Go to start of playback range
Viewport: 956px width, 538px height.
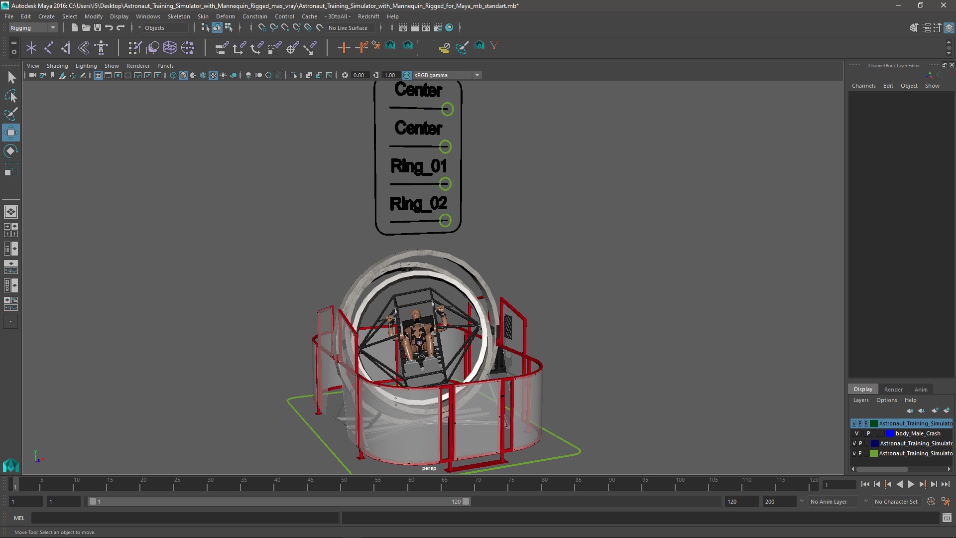(865, 484)
